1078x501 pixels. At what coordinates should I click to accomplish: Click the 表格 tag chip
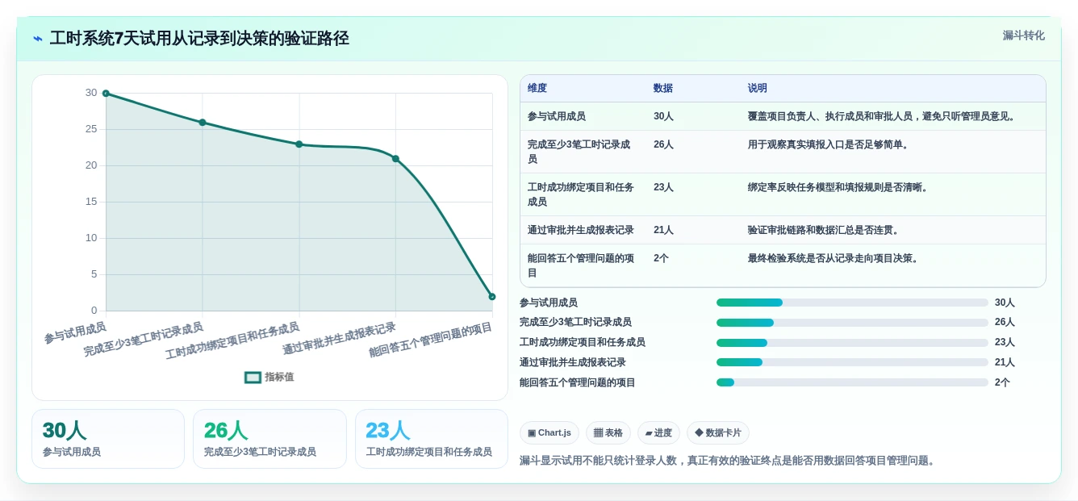(608, 433)
